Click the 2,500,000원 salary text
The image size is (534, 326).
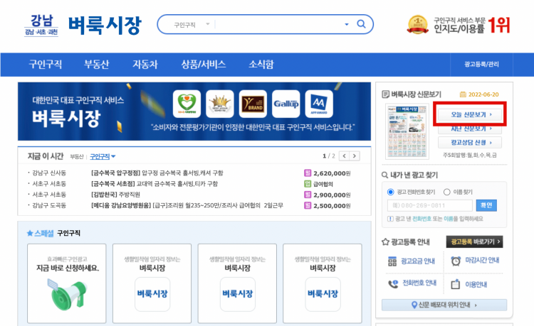332,206
